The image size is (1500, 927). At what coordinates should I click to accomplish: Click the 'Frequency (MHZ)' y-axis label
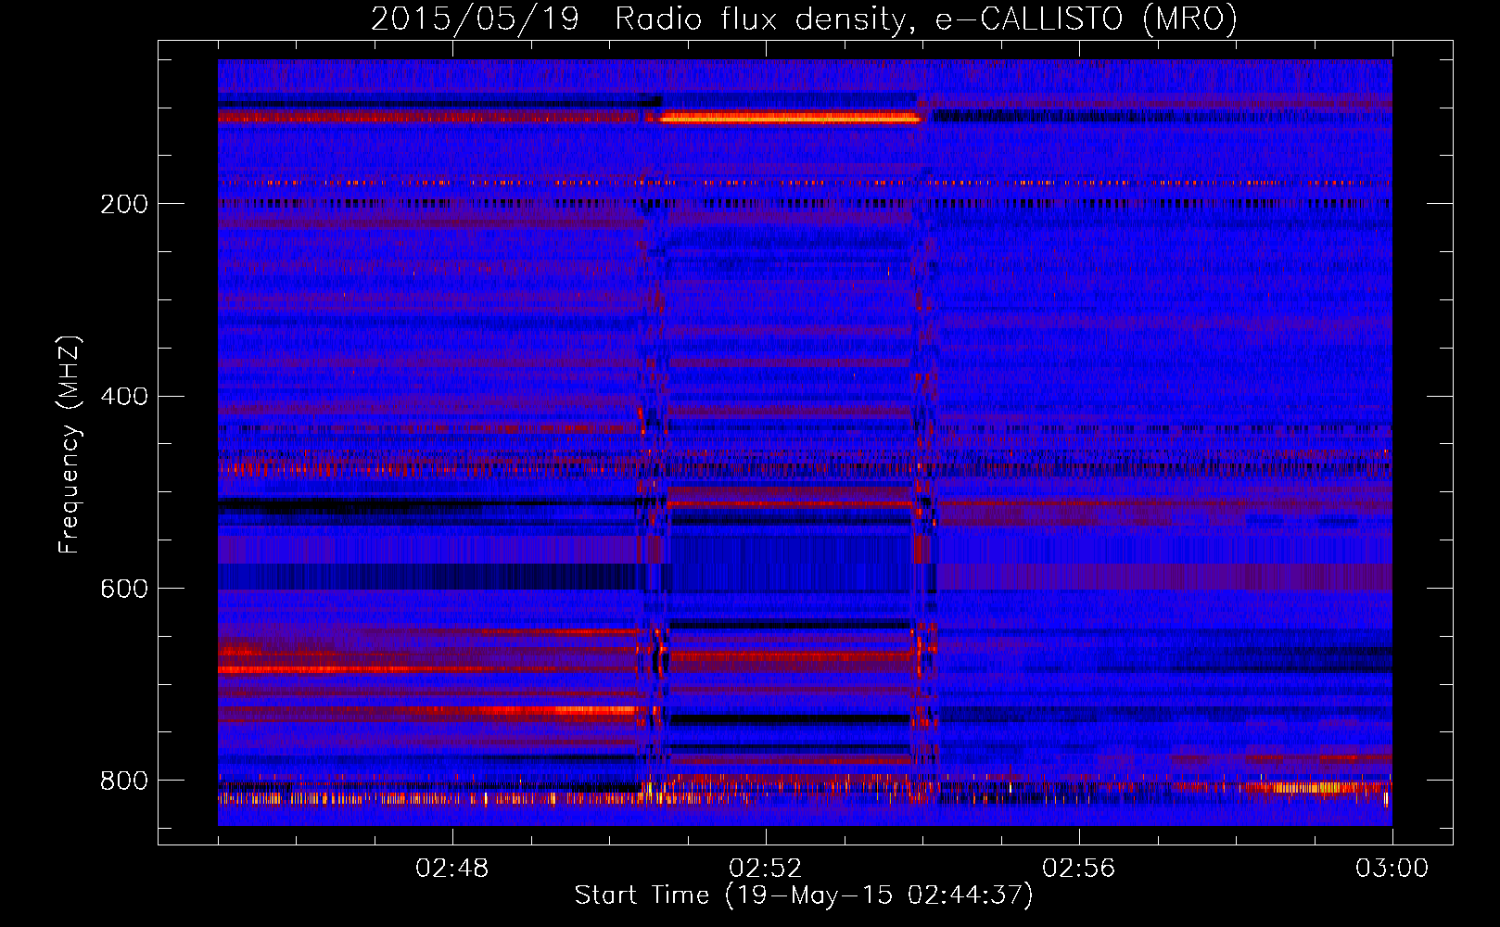(x=69, y=444)
